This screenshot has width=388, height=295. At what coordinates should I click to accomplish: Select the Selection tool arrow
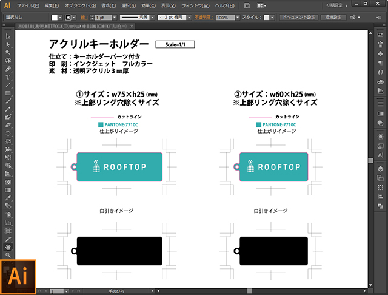point(8,36)
